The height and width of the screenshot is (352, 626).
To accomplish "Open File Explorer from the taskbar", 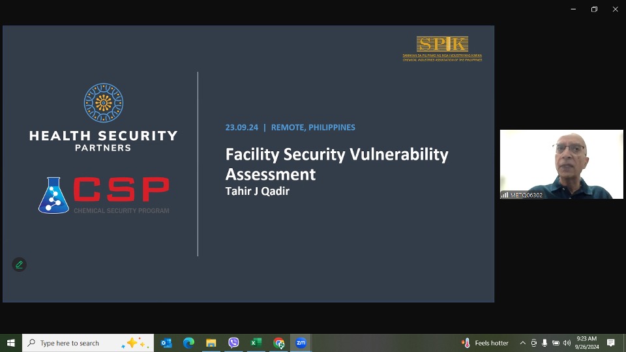I will (x=211, y=343).
